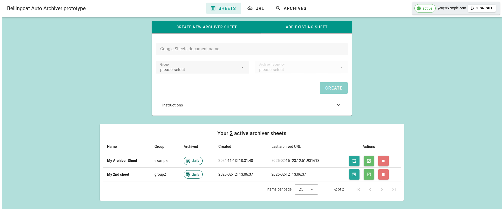Click you@example.com account text
502x209 pixels.
[x=452, y=8]
